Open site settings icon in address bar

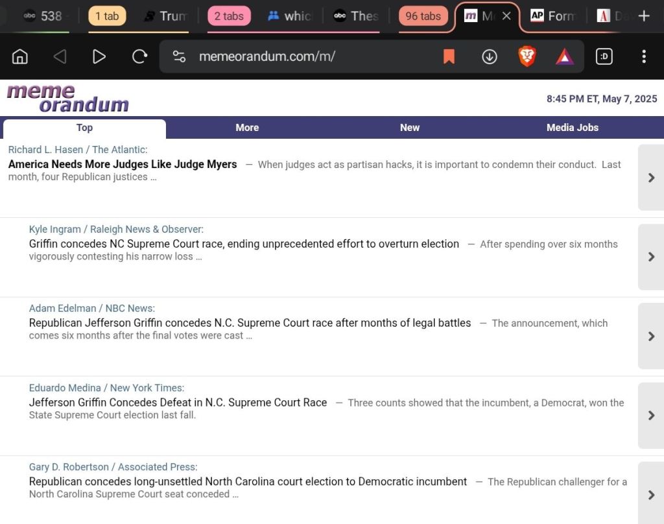coord(180,56)
